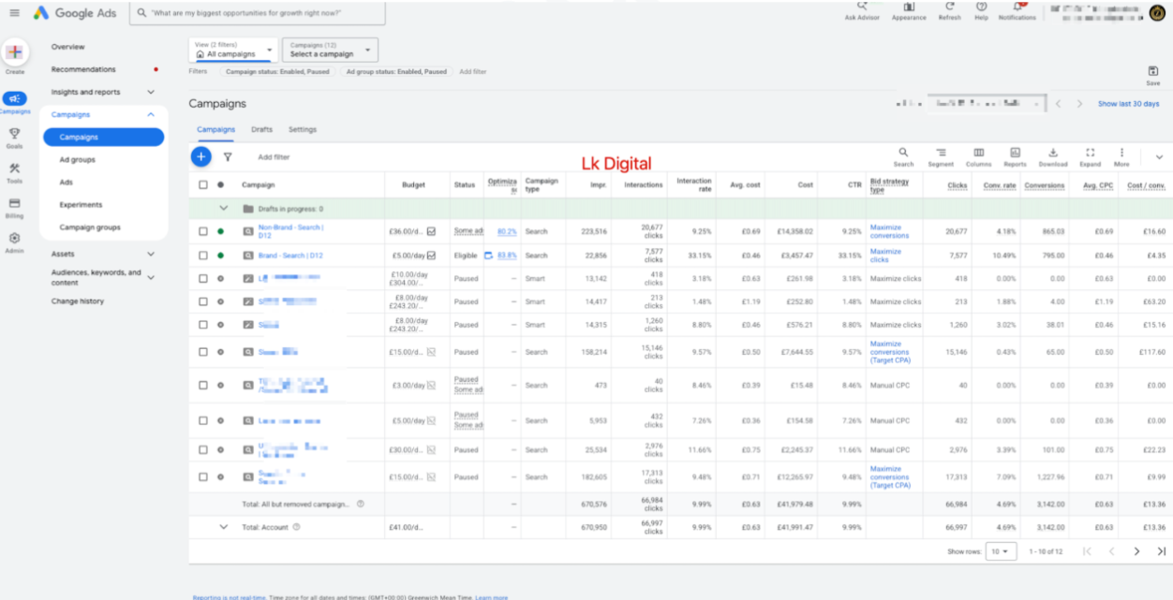Screen dimensions: 1173x600
Task: Open Change history page
Action: 78,301
